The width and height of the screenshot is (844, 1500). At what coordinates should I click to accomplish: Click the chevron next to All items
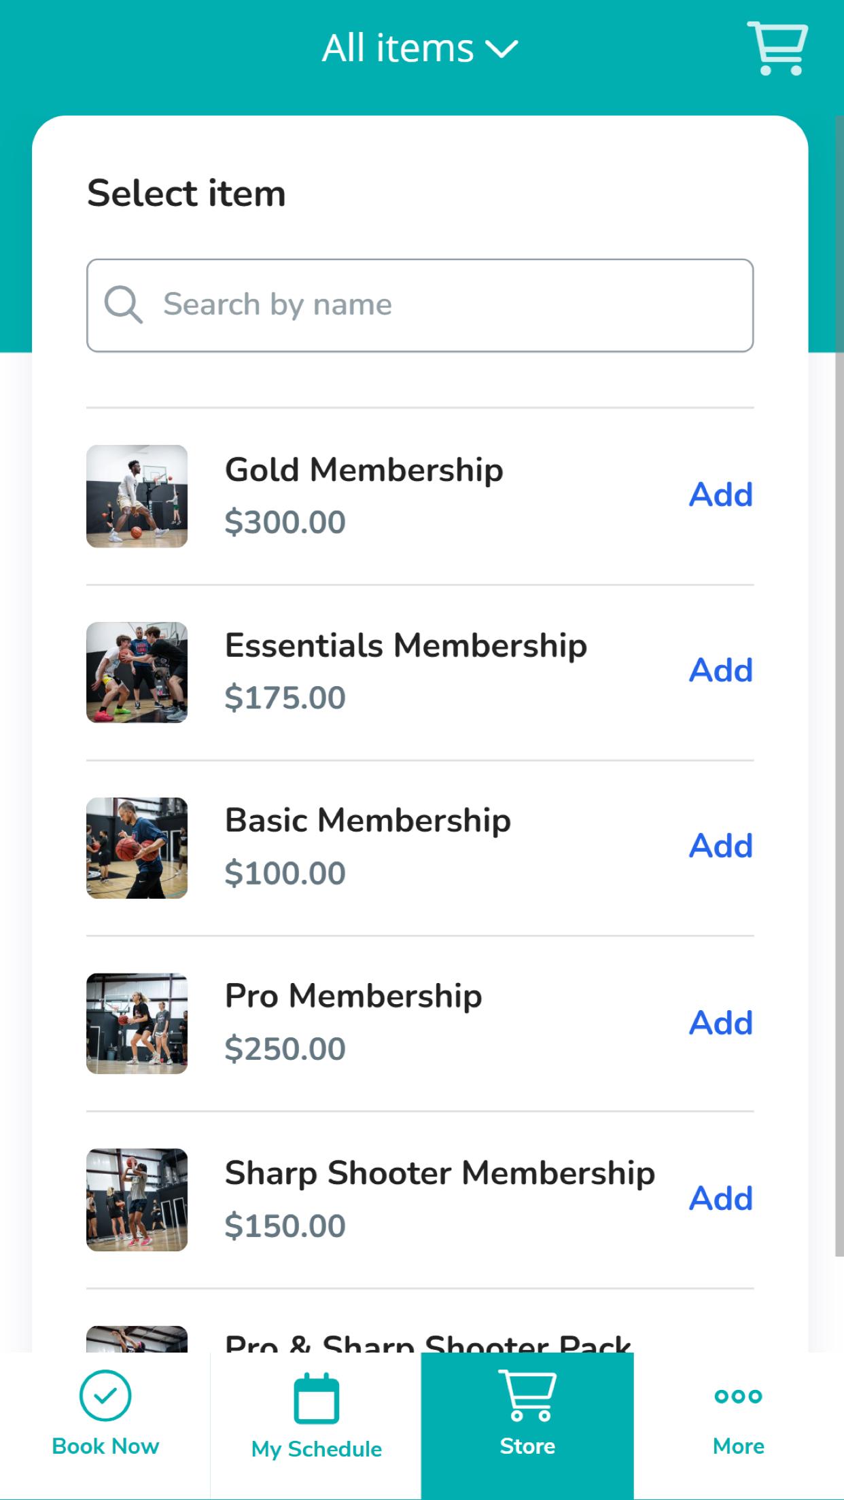coord(502,49)
